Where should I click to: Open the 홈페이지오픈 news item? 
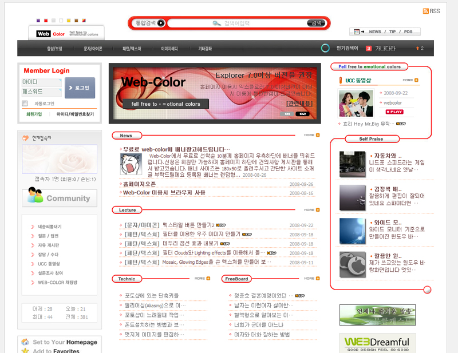139,184
